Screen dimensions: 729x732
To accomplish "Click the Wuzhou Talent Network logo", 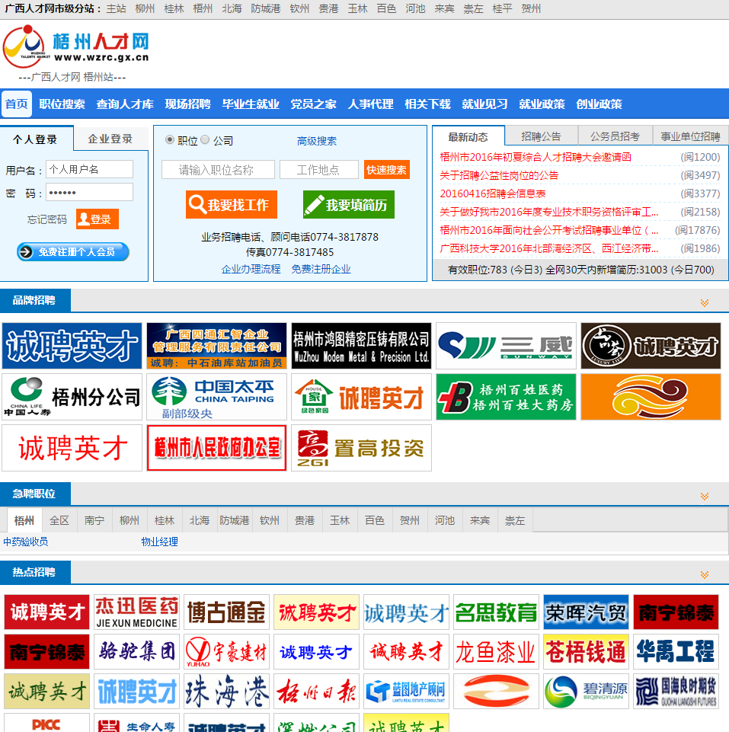I will tap(76, 46).
